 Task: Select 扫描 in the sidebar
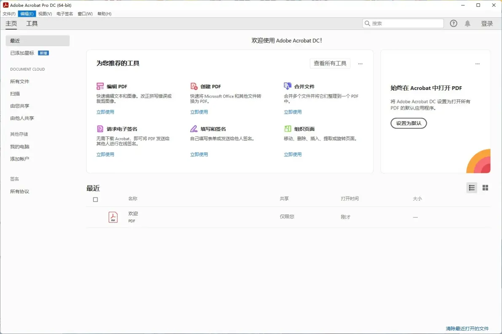click(x=15, y=94)
